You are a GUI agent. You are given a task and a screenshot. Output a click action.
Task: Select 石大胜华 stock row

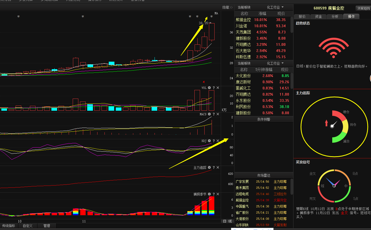262,51
